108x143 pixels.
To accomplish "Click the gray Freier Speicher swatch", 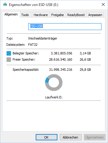I will (x=9, y=59).
